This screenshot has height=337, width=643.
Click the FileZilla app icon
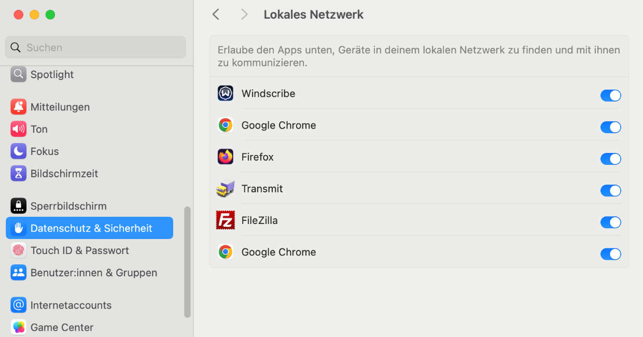pos(226,220)
